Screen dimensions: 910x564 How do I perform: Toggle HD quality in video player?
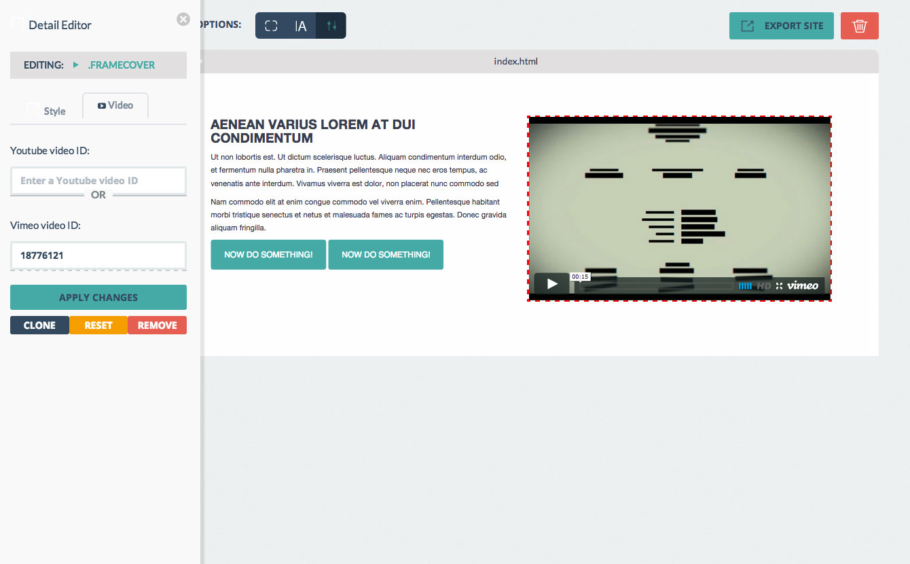click(x=764, y=286)
